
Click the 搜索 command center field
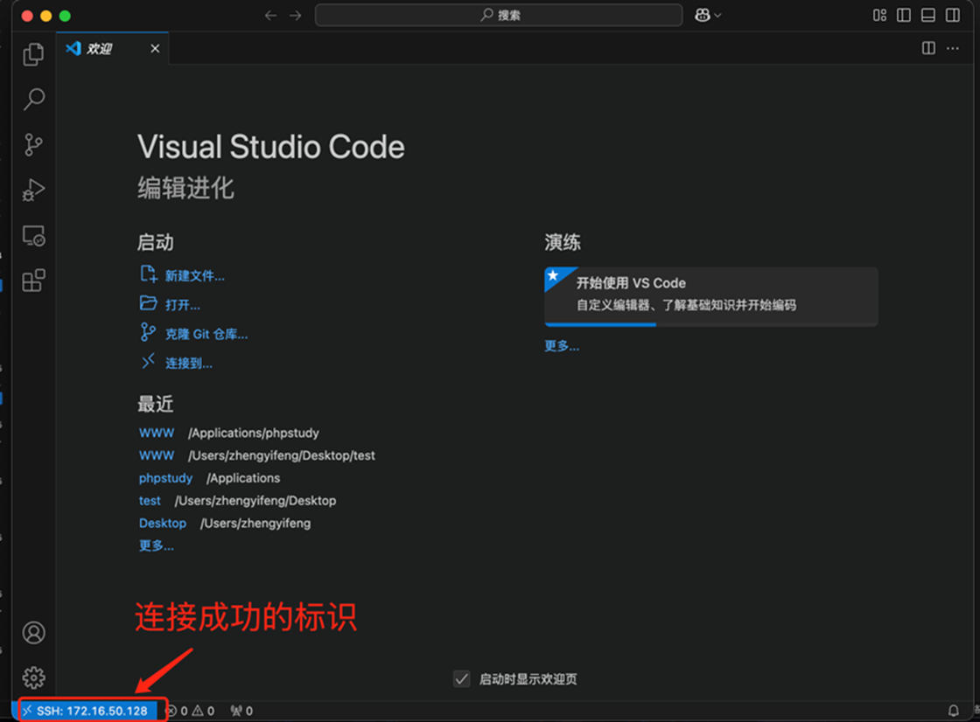coord(499,15)
